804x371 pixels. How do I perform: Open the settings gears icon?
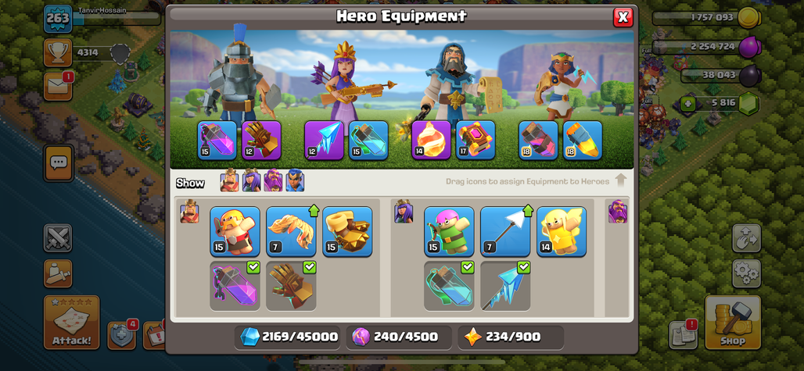click(x=746, y=273)
